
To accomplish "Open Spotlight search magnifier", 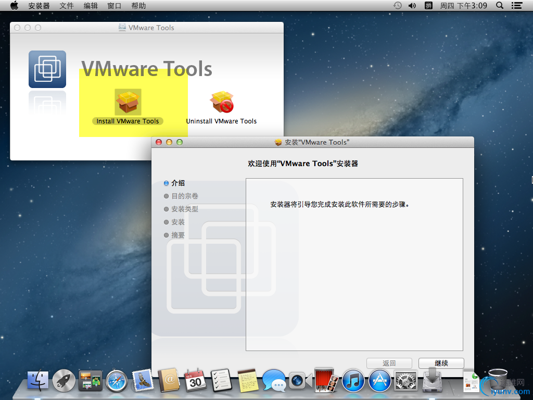I will click(500, 5).
